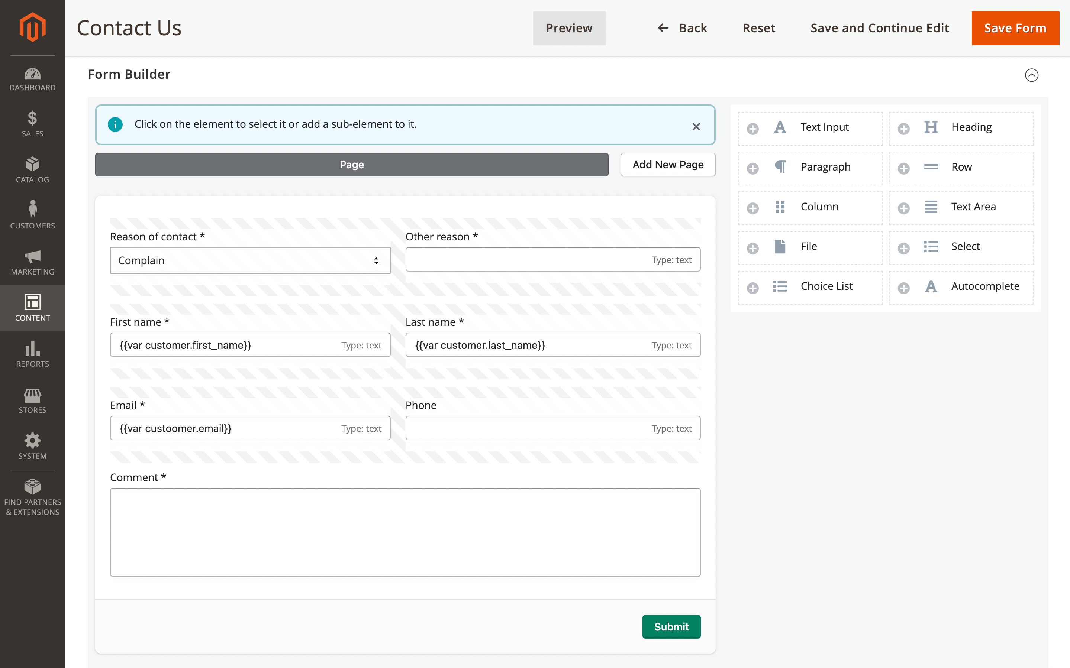Click Add New Page button
Screen dimensions: 1070x668
pos(667,165)
